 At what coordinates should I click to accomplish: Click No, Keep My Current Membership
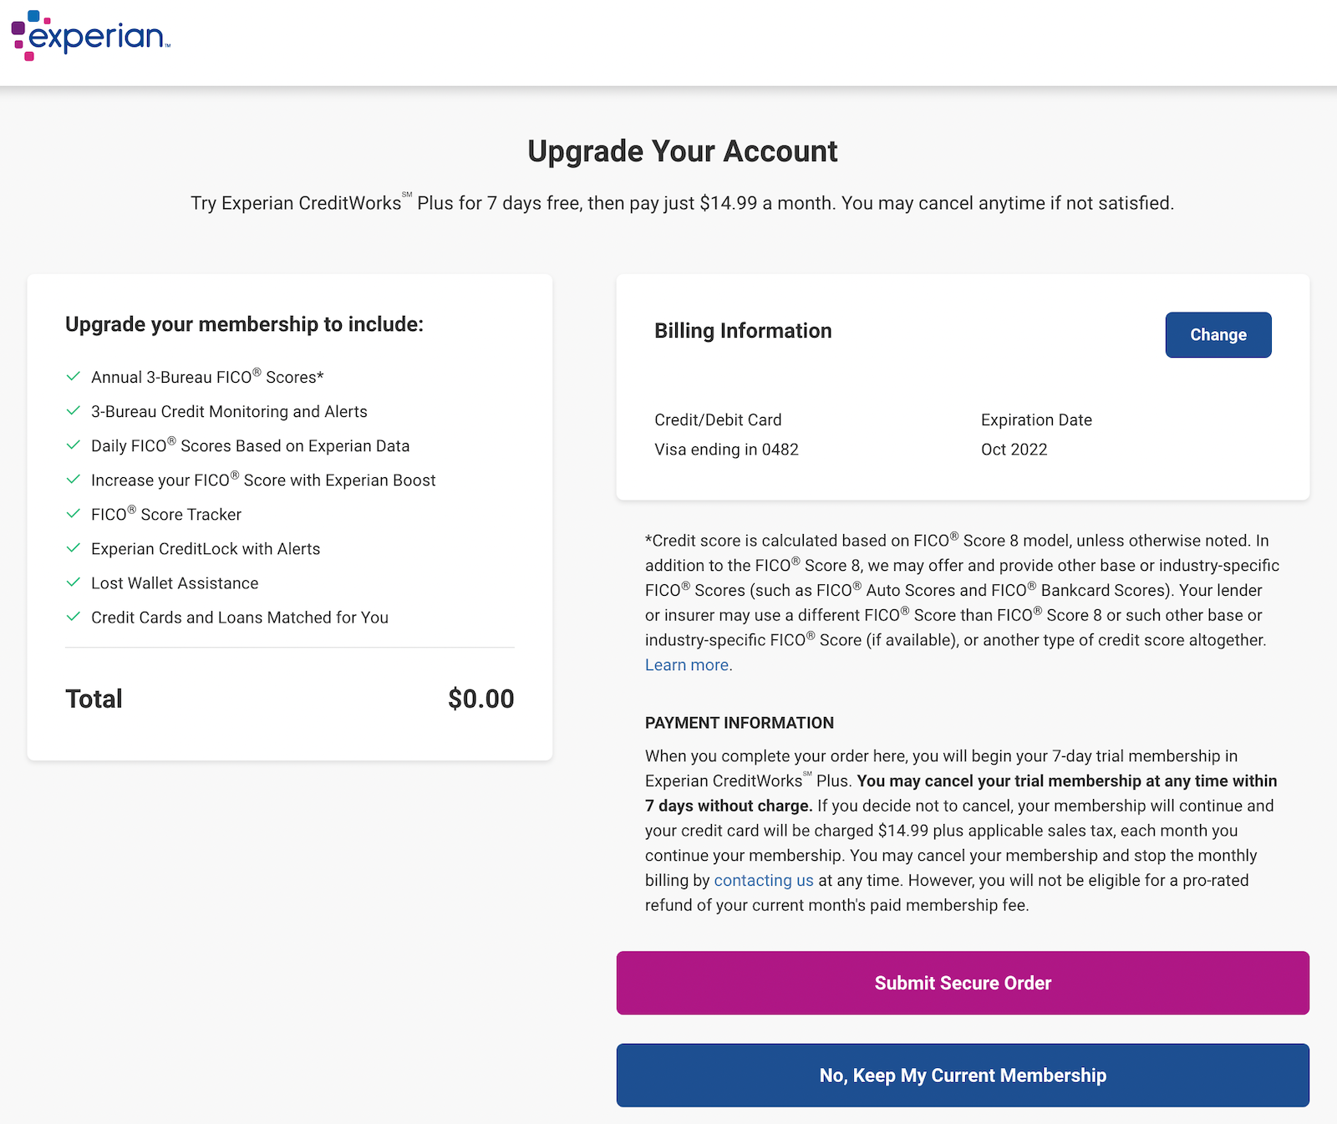962,1076
